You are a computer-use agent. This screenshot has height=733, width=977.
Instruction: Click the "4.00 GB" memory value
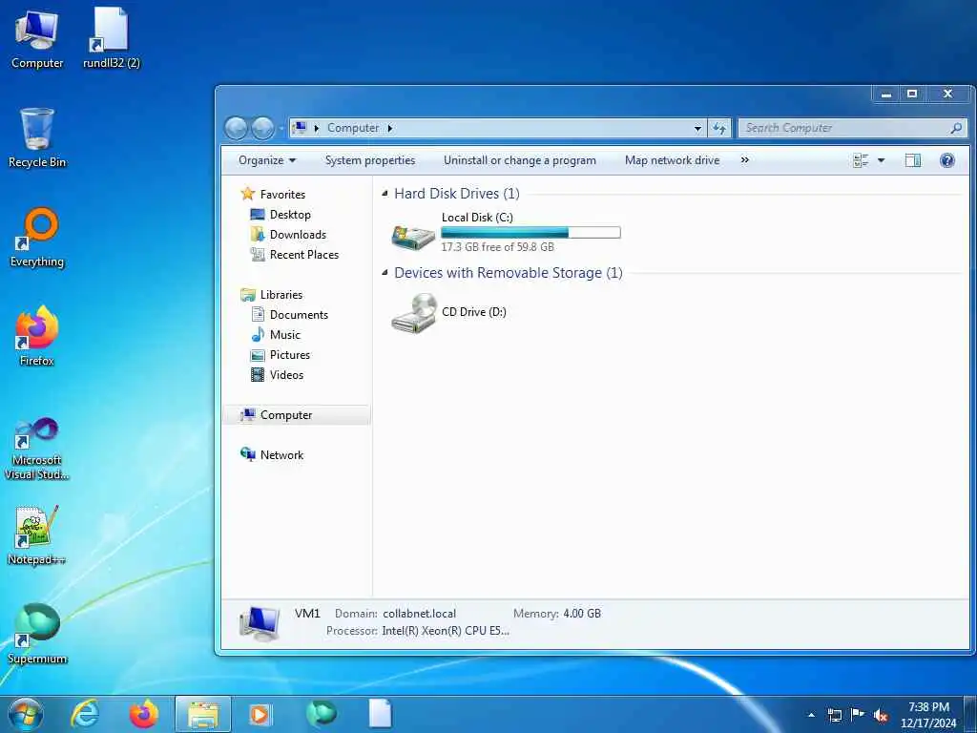[x=582, y=614]
